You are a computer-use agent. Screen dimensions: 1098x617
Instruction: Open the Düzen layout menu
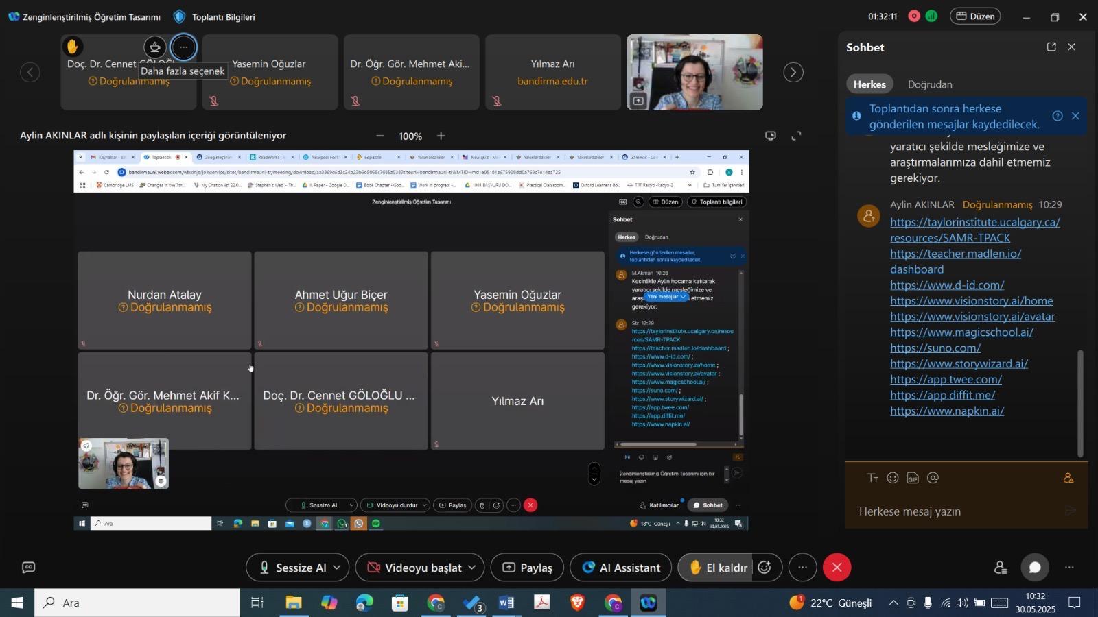(x=975, y=16)
